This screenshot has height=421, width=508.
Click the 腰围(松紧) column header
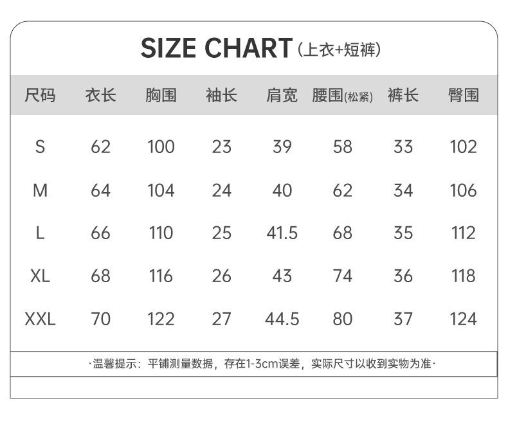click(342, 96)
